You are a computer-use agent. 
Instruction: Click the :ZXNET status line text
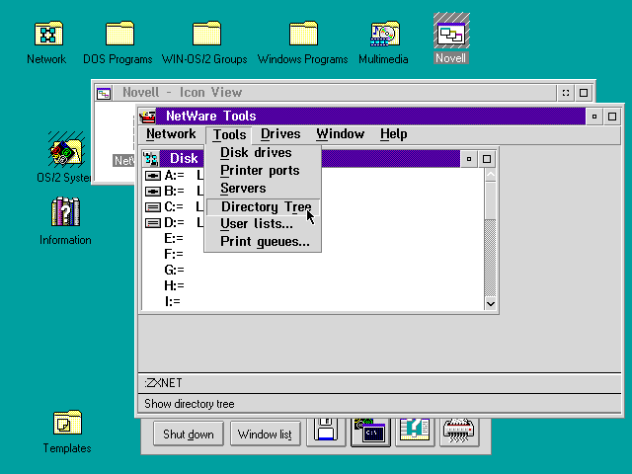[x=164, y=383]
